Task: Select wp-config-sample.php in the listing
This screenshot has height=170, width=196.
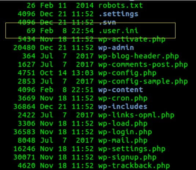Action: click(x=143, y=81)
